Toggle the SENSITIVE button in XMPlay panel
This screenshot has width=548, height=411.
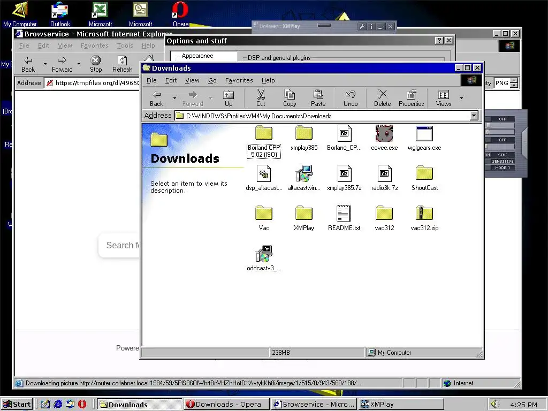pyautogui.click(x=503, y=161)
